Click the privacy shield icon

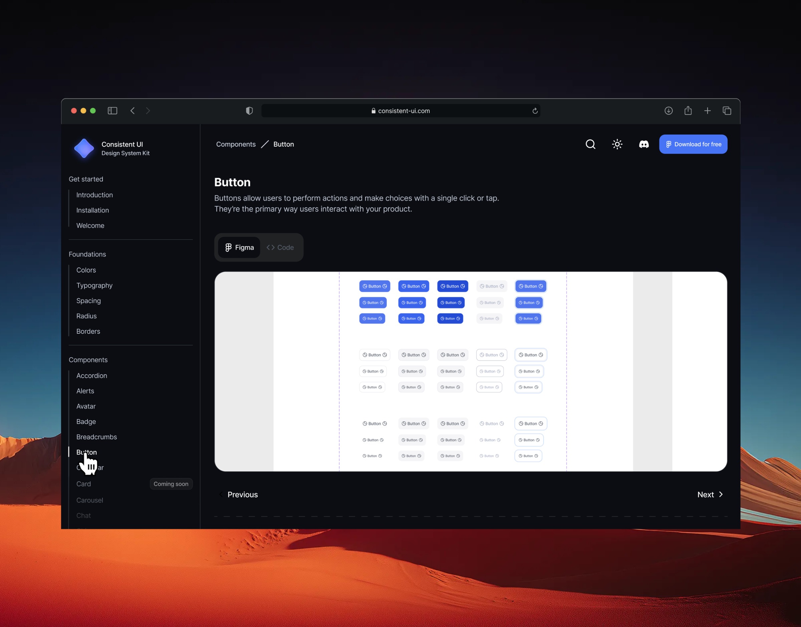(249, 111)
